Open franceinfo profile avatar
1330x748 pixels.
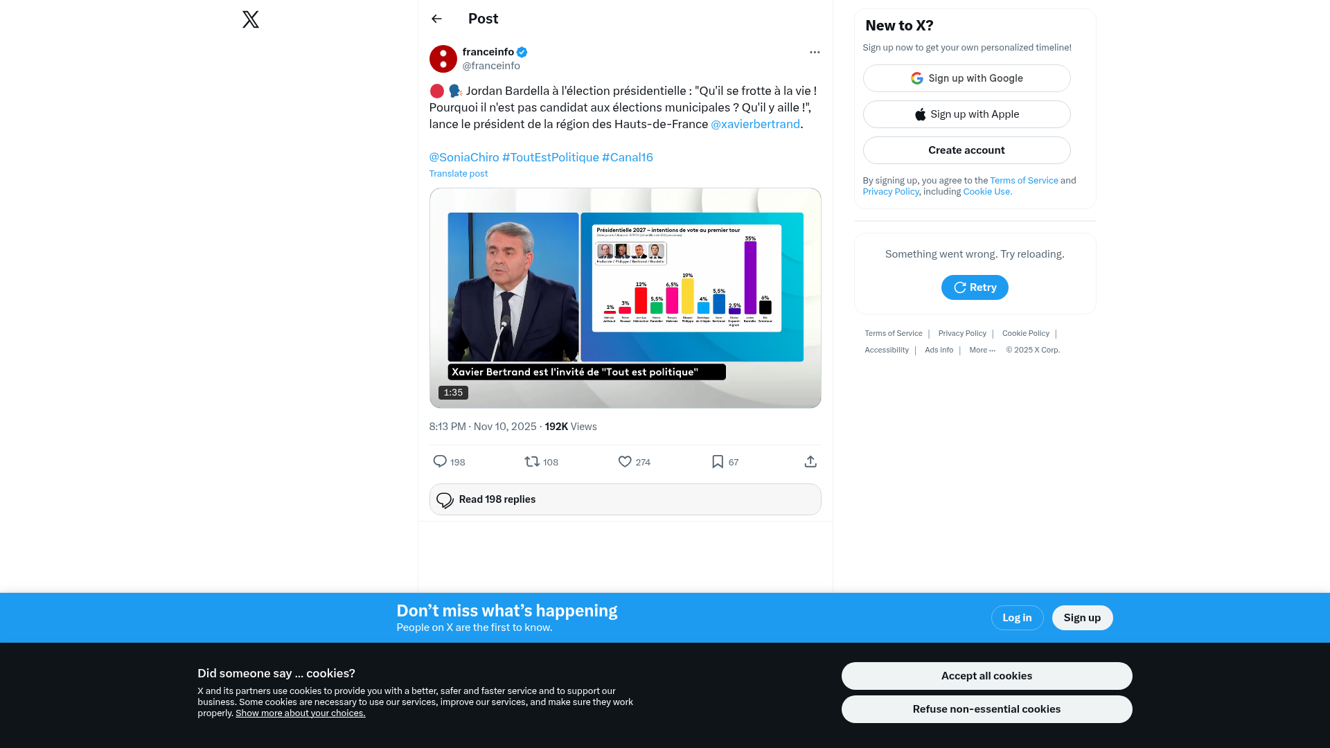443,59
